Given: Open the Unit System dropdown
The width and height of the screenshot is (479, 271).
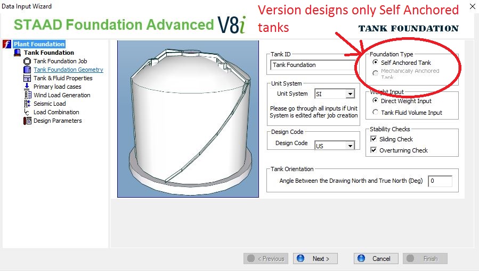Looking at the screenshot, I should click(x=350, y=94).
